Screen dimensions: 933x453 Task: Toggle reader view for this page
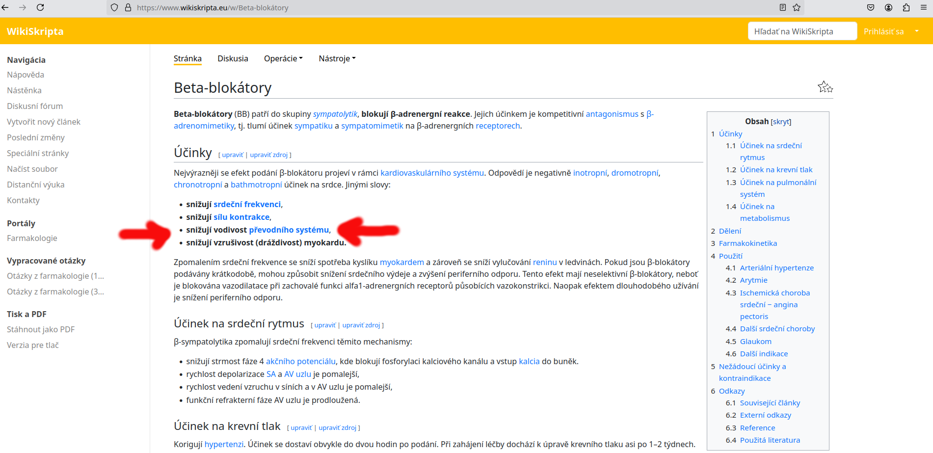pyautogui.click(x=782, y=7)
